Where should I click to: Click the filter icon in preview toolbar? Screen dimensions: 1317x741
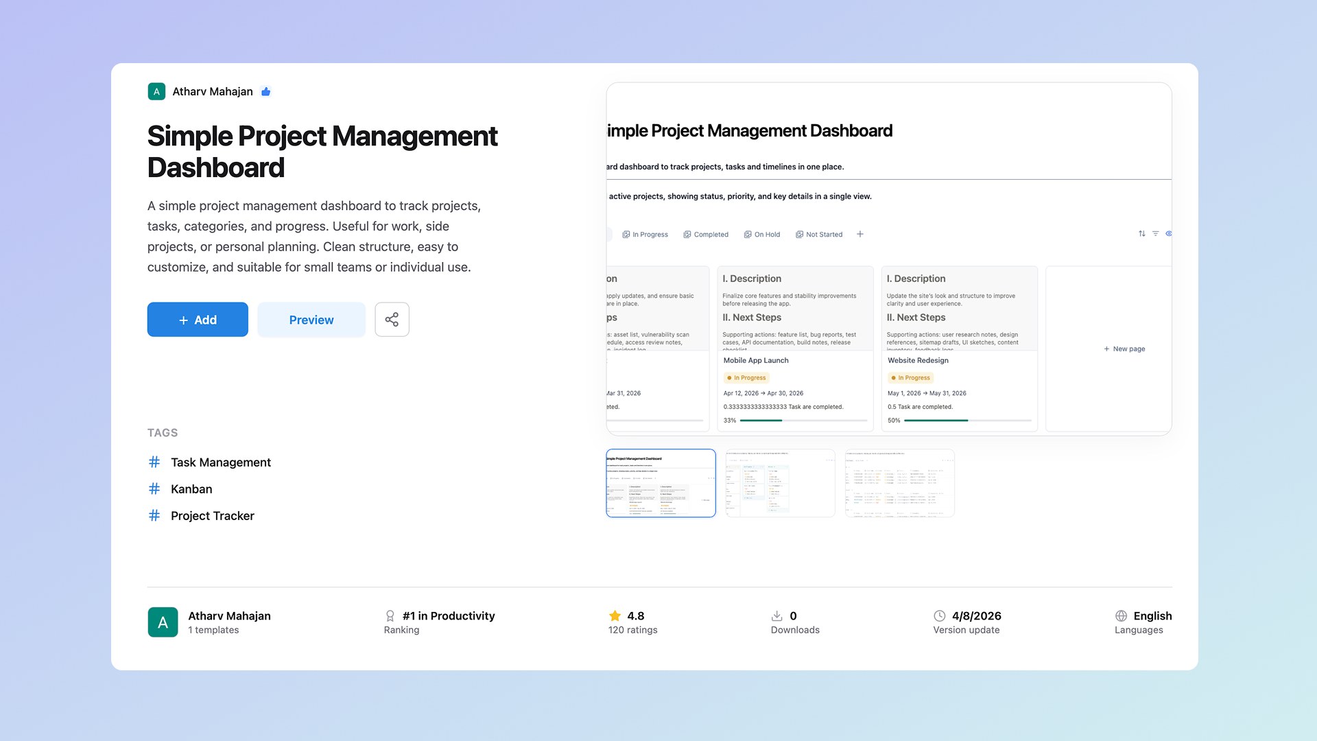point(1156,234)
